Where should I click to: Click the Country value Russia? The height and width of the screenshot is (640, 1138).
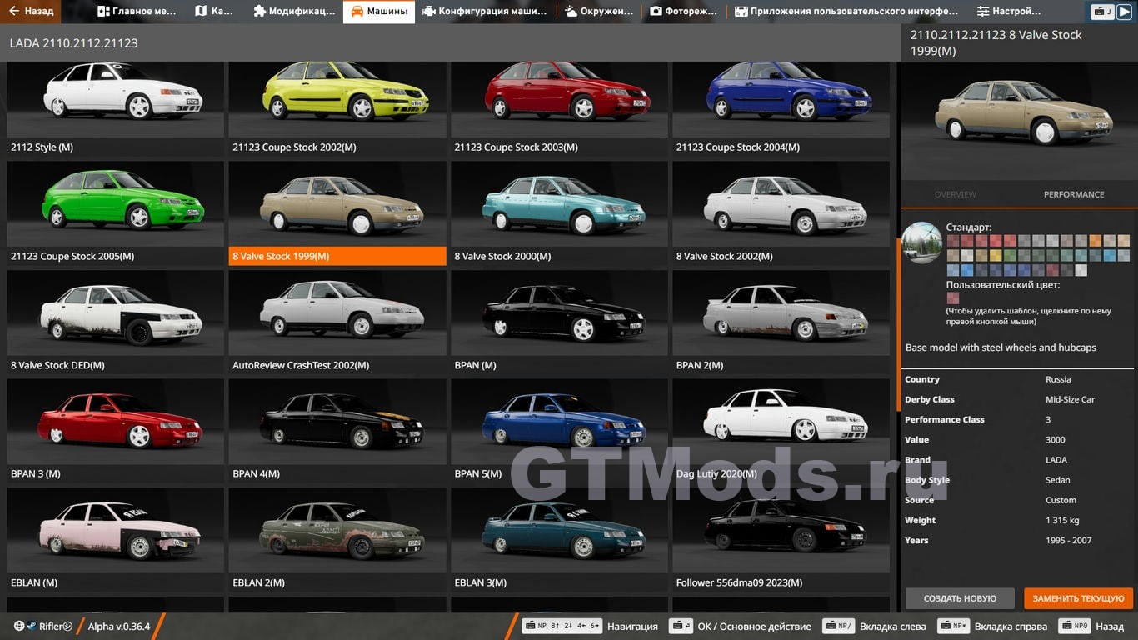click(1058, 379)
